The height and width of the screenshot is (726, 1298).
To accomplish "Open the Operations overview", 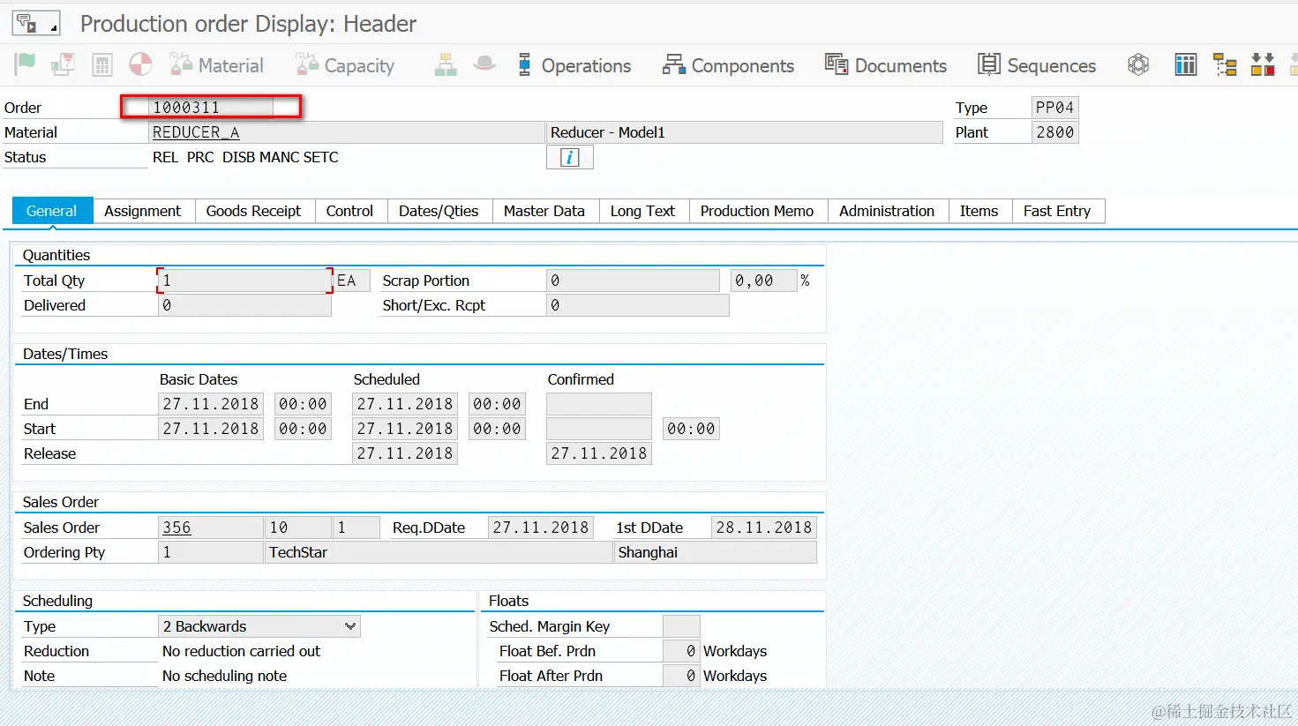I will [x=574, y=65].
